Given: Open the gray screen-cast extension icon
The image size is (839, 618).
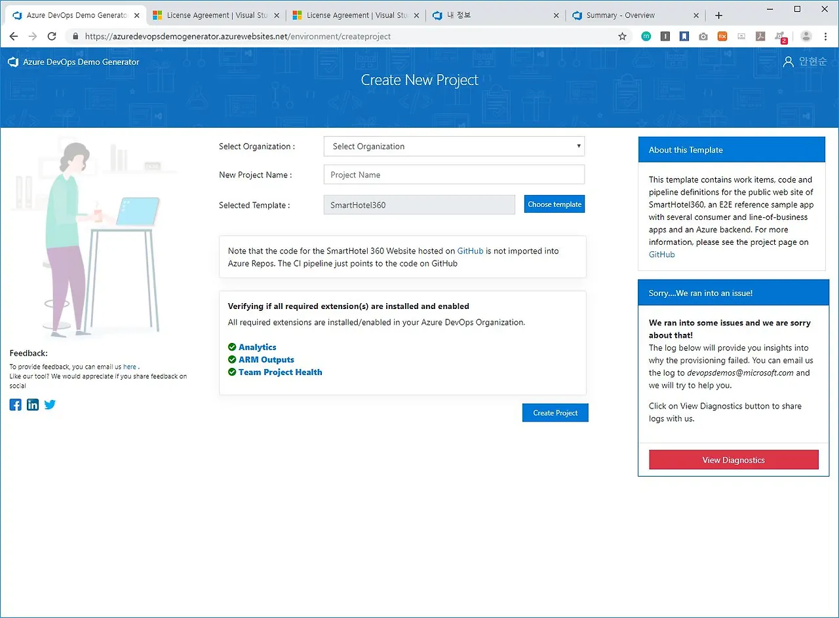Looking at the screenshot, I should 741,37.
